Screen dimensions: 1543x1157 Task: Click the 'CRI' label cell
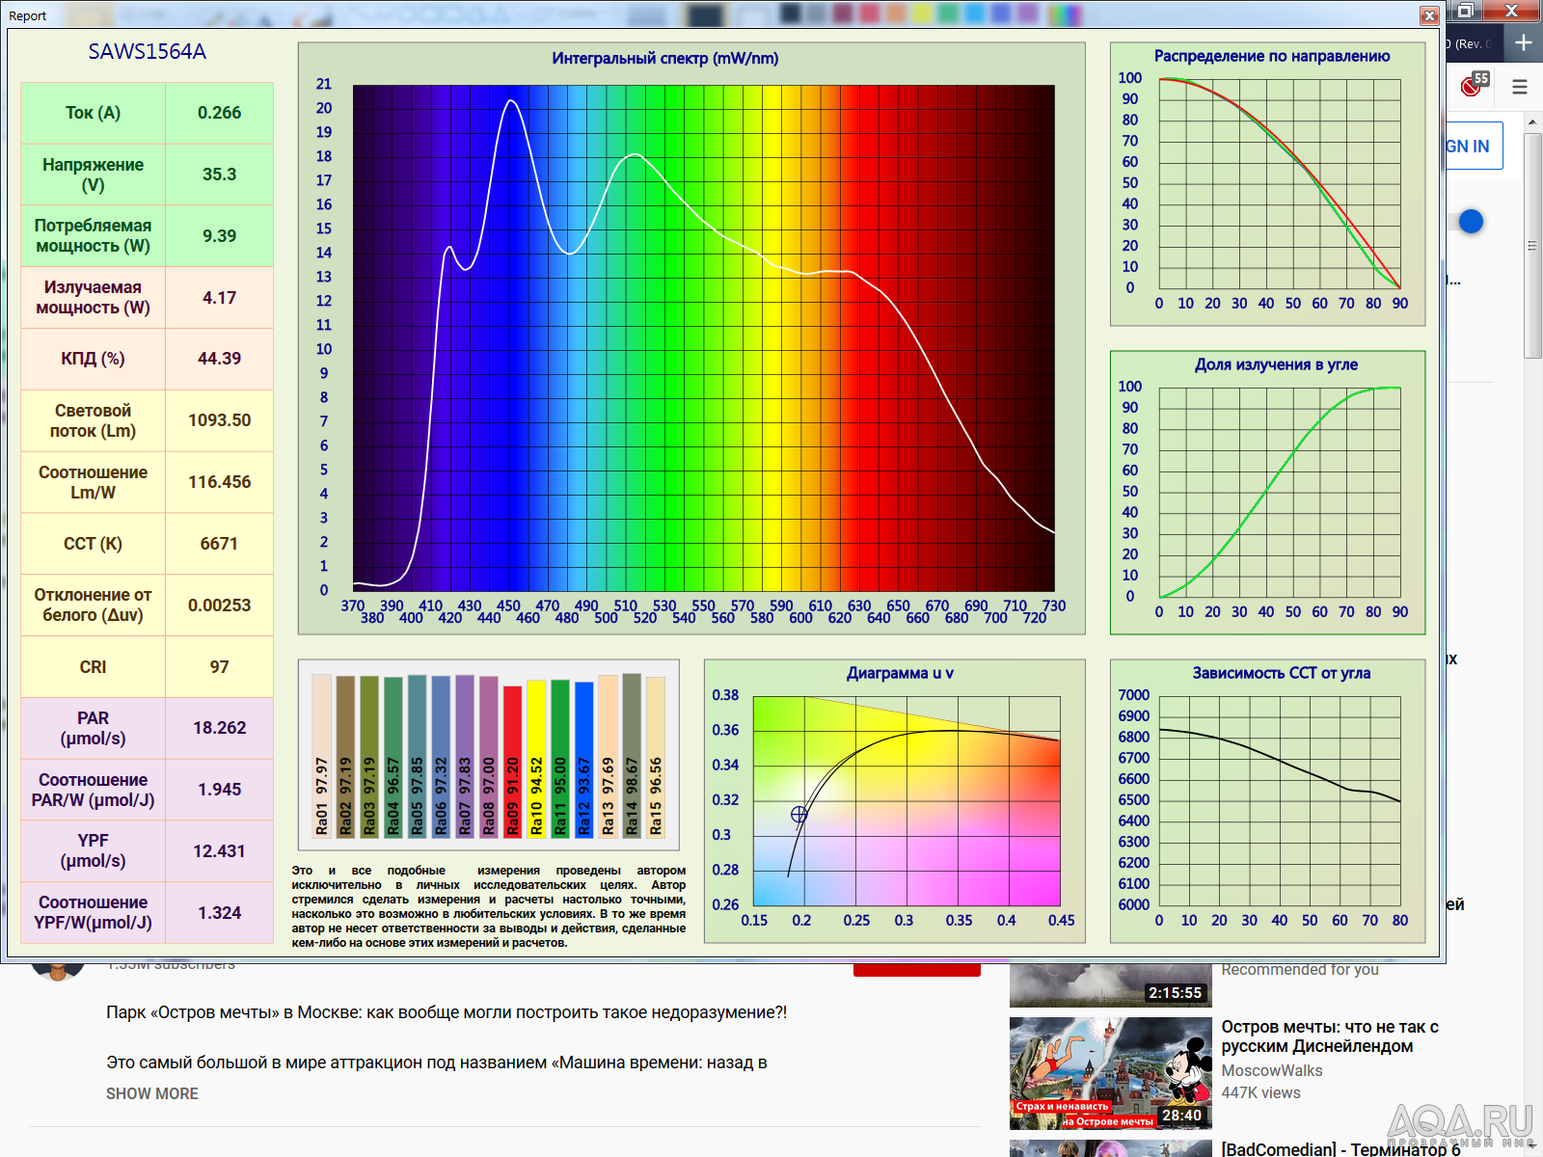[x=93, y=667]
